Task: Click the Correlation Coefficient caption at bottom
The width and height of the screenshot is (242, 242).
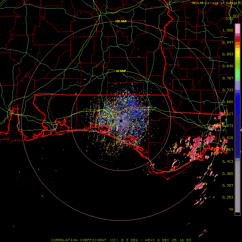Action: coord(121,240)
